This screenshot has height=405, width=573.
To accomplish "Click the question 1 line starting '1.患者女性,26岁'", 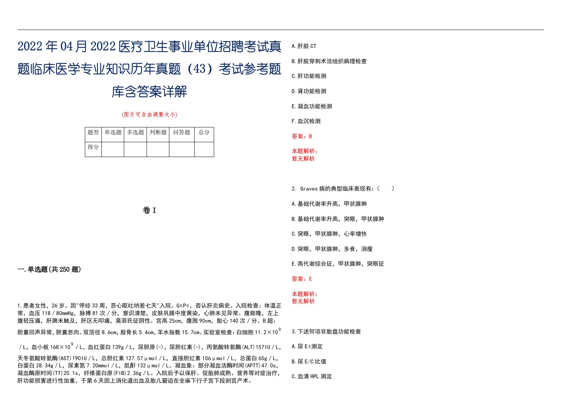I will (x=149, y=306).
